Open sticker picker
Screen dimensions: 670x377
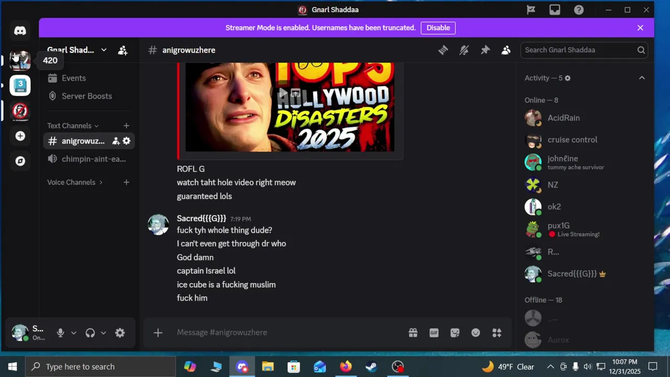pos(455,332)
